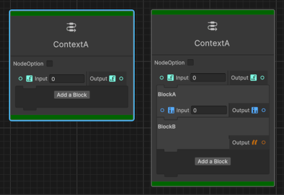
Task: Click BlockA integer type icon beside Input
Action: (171, 110)
